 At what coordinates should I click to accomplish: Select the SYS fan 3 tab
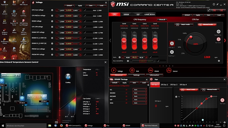point(174,84)
